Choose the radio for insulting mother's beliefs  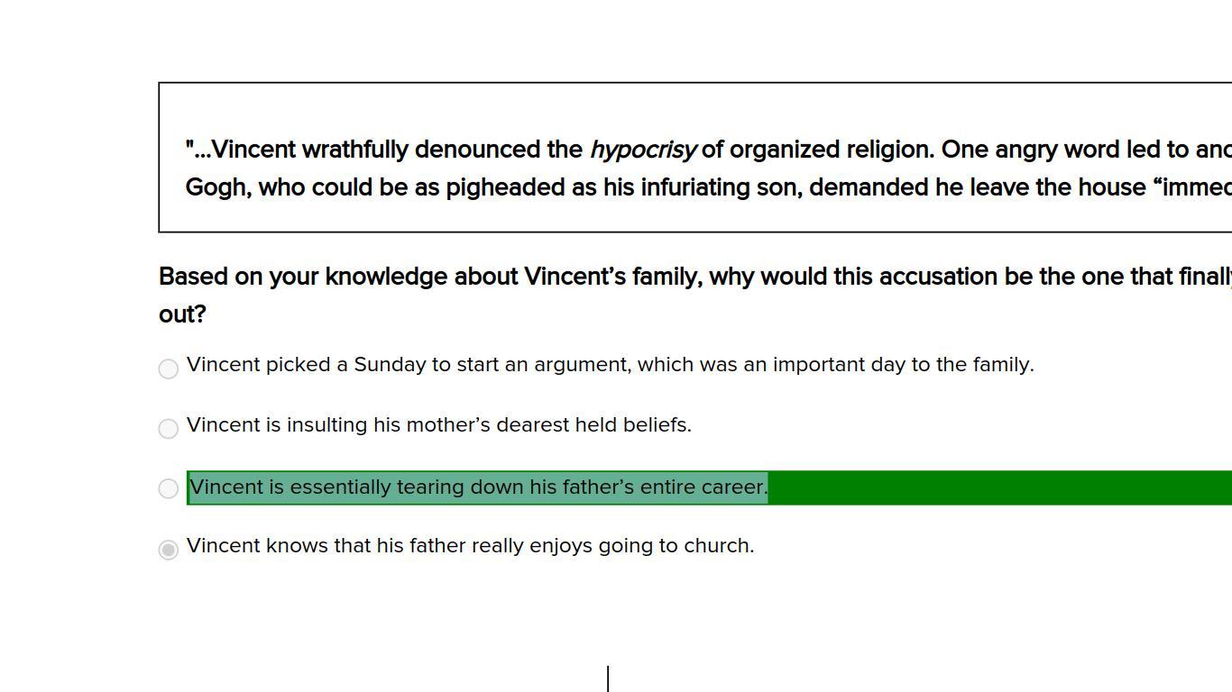[x=168, y=429]
